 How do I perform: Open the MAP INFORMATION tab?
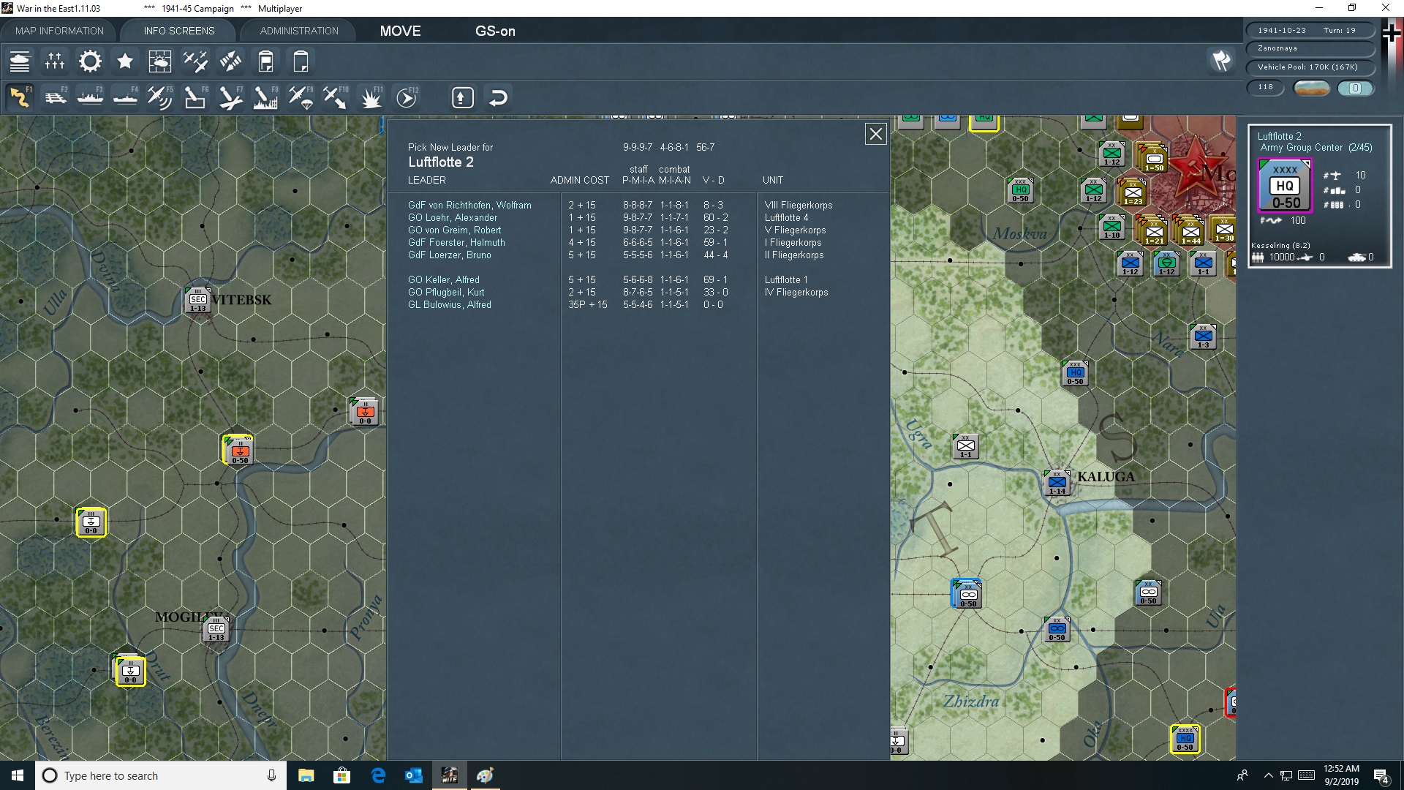[x=59, y=31]
